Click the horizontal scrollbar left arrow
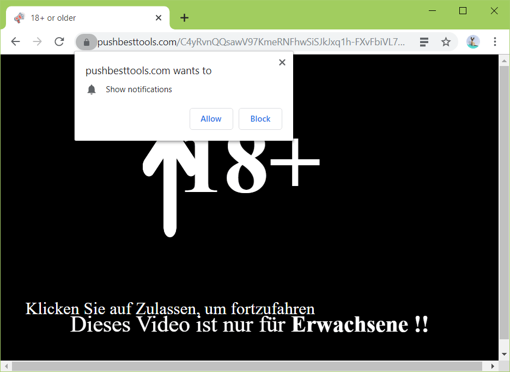 (x=5, y=366)
